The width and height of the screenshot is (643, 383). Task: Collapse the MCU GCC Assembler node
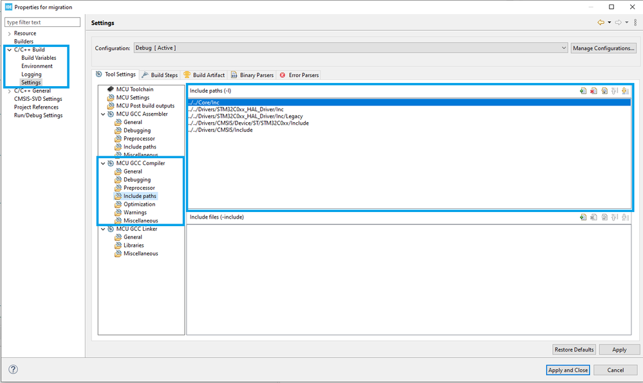[x=103, y=114]
